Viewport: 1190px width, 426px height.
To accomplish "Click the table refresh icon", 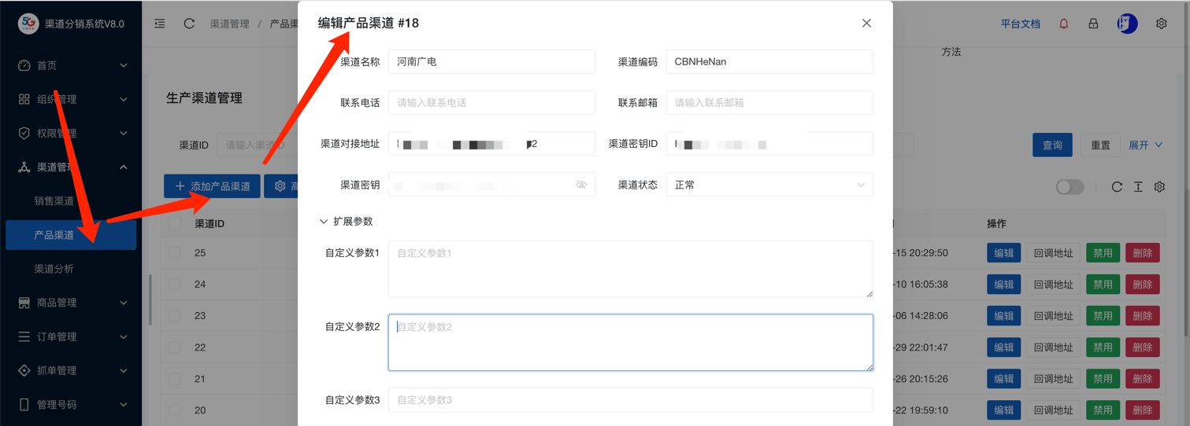I will [1116, 187].
